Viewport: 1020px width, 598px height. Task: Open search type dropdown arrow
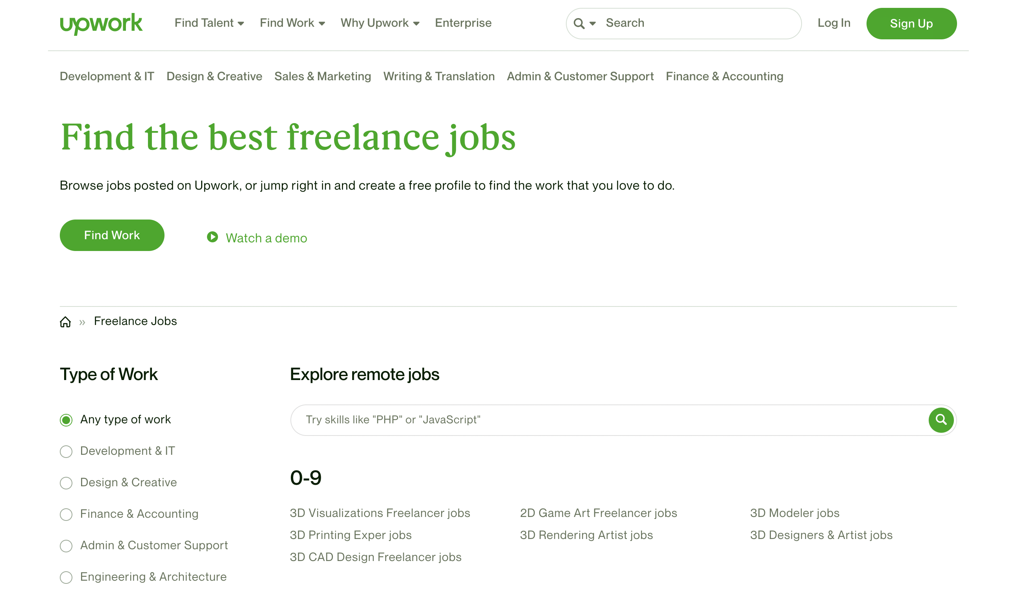pyautogui.click(x=593, y=24)
